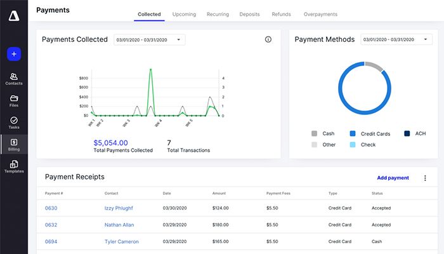Click the Add payment link

coord(393,178)
